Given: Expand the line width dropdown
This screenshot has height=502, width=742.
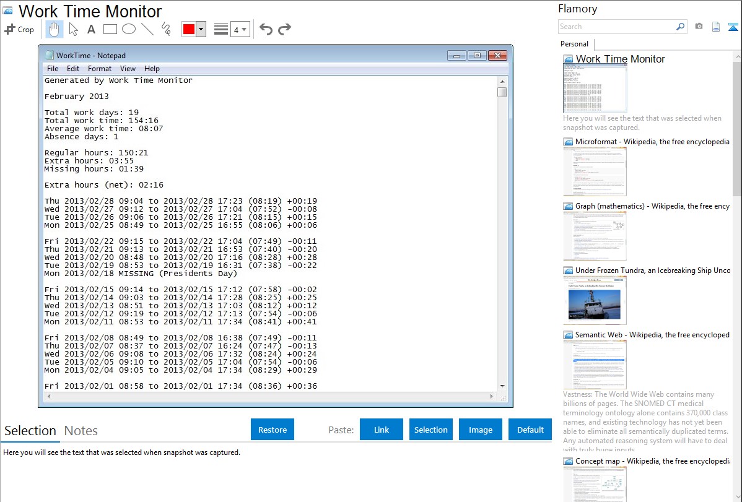Looking at the screenshot, I should click(x=240, y=29).
